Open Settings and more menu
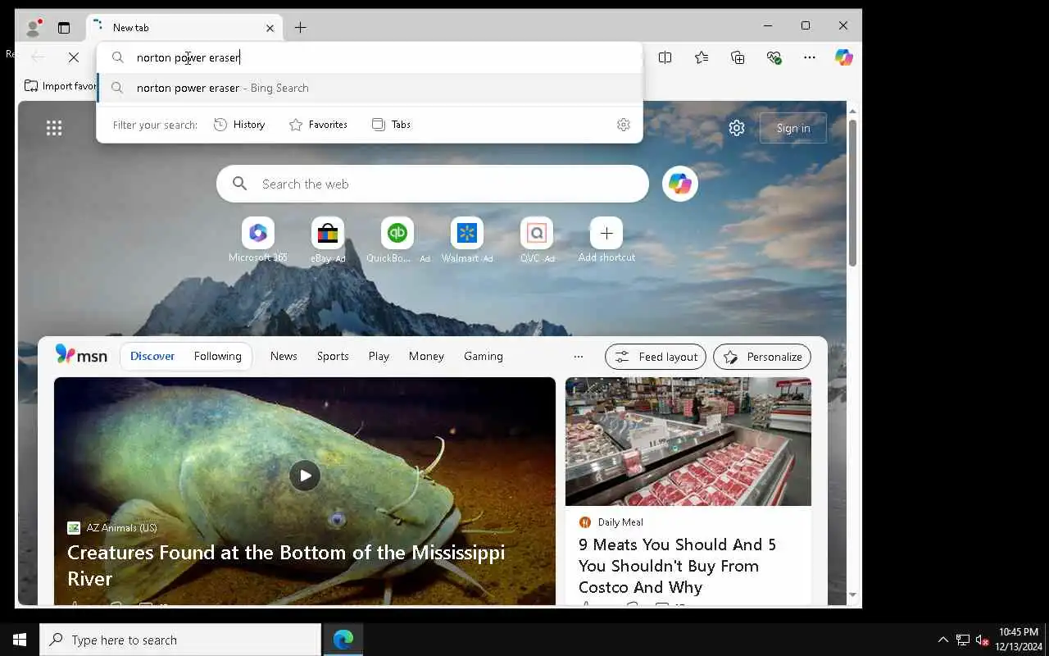The width and height of the screenshot is (1049, 656). coord(810,57)
